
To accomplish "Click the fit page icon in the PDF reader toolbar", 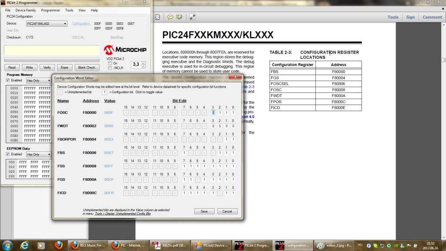I will 157,17.
